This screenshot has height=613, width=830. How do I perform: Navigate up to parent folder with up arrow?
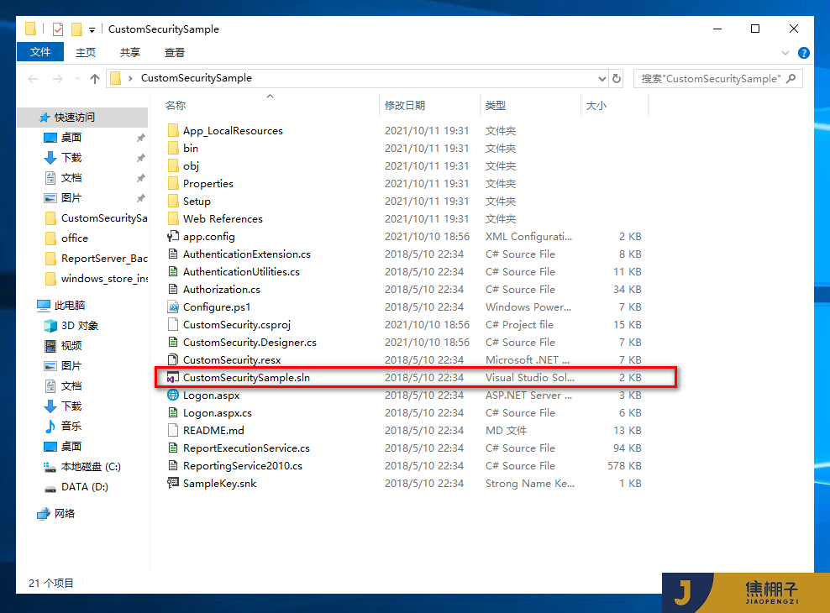coord(94,77)
